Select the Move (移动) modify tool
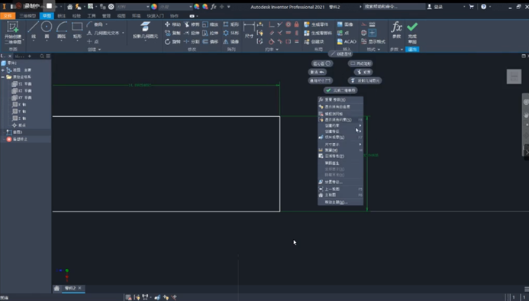 point(173,24)
